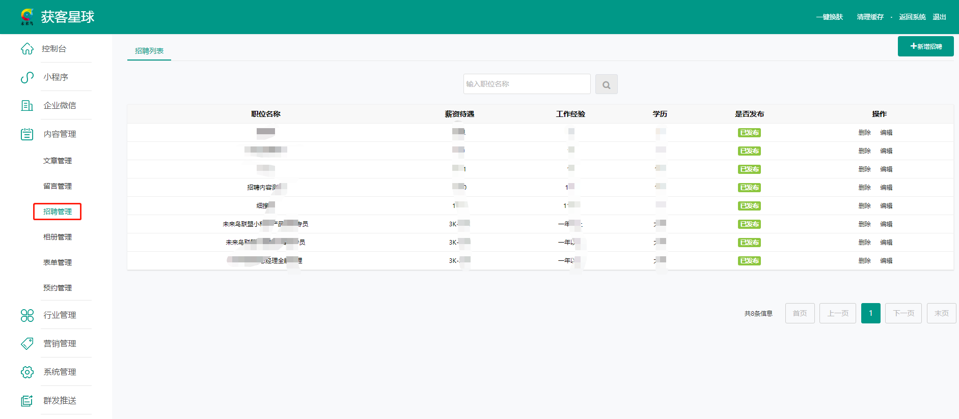The width and height of the screenshot is (959, 419).
Task: Toggle 已发布 status in the first row
Action: point(749,133)
